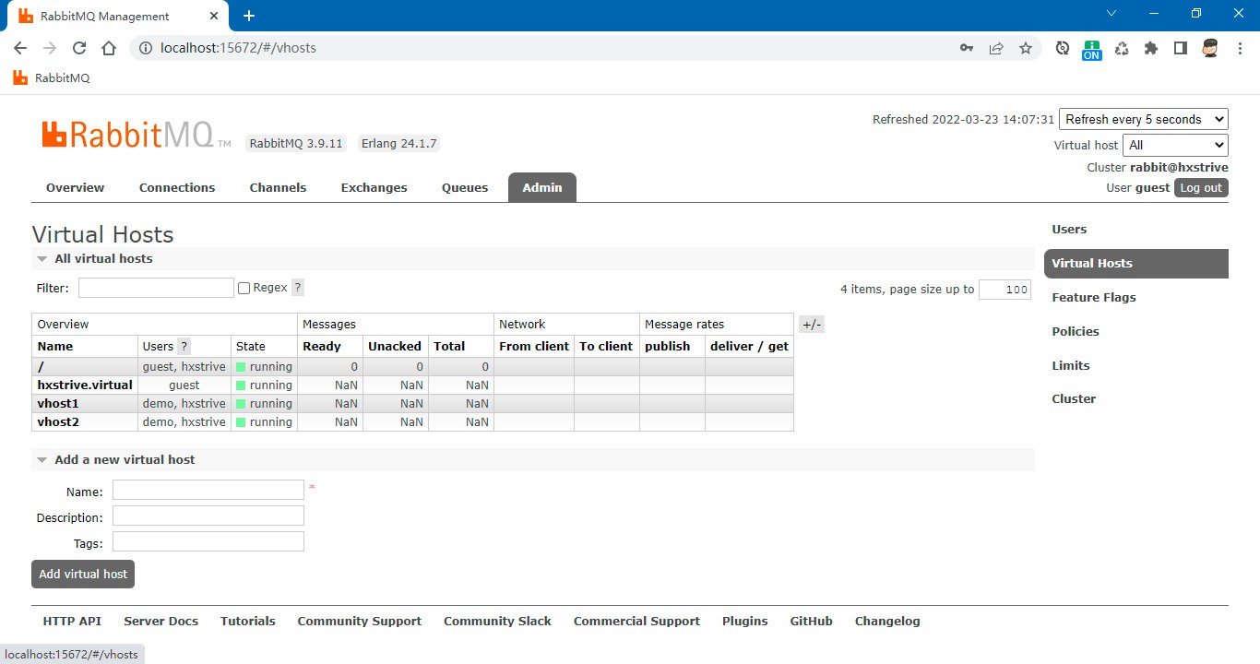The image size is (1260, 664).
Task: Click the page size field
Action: click(1004, 290)
